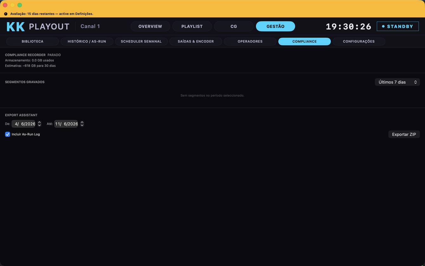Click the Standby status button
The height and width of the screenshot is (266, 425).
[398, 26]
